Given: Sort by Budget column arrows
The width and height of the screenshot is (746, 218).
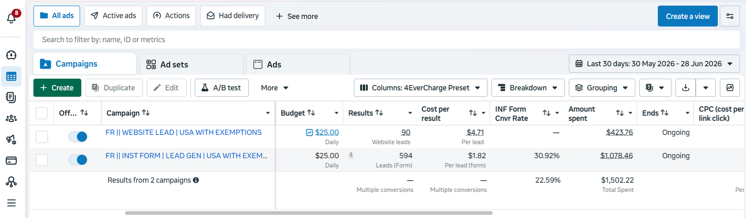Looking at the screenshot, I should pos(311,113).
